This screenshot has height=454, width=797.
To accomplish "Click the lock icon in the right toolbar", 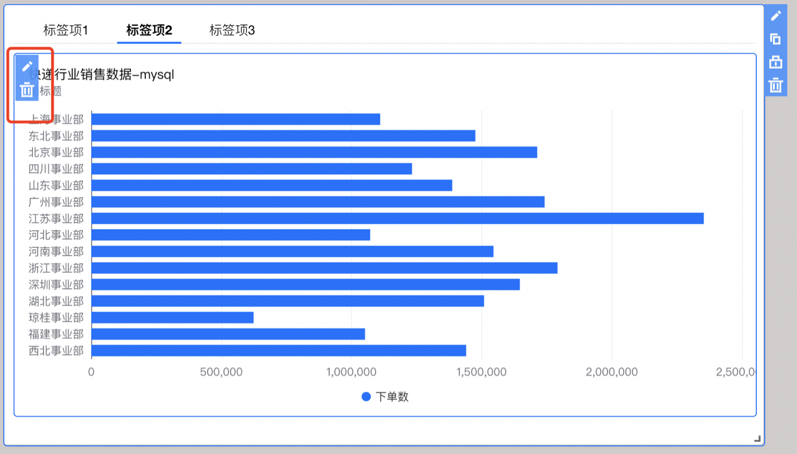I will [x=776, y=62].
